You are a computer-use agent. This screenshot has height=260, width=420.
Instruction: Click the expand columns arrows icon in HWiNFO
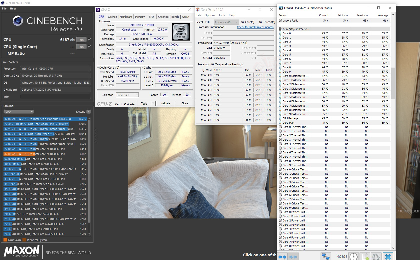click(282, 257)
